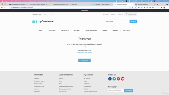The image size is (169, 95).
Task: Open the History menu
Action: point(25,1)
